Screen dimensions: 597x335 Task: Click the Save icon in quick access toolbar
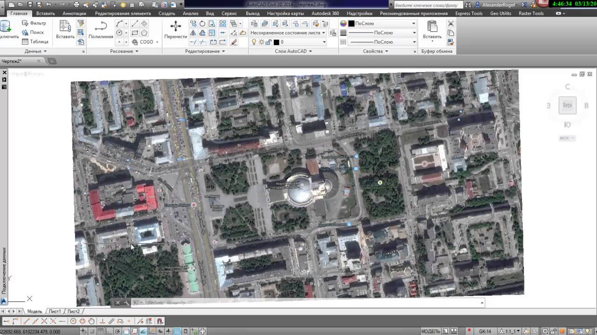click(x=30, y=4)
